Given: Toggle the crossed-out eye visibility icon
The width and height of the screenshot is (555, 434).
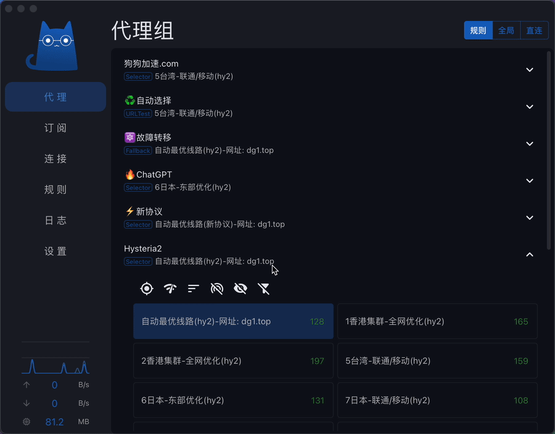Looking at the screenshot, I should pos(240,289).
